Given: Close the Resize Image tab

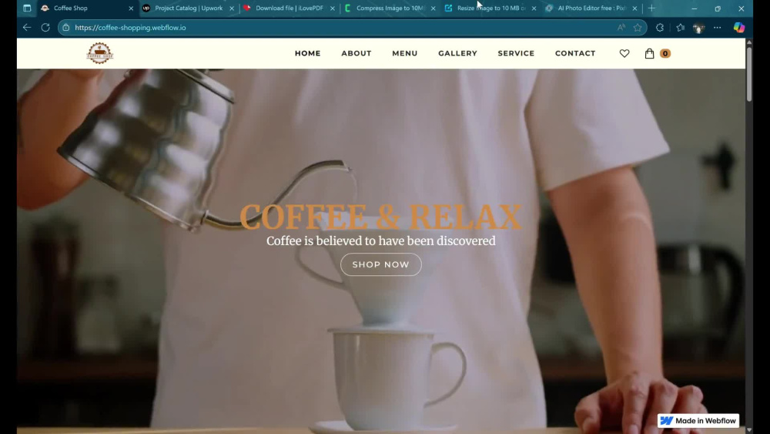Looking at the screenshot, I should [x=534, y=8].
